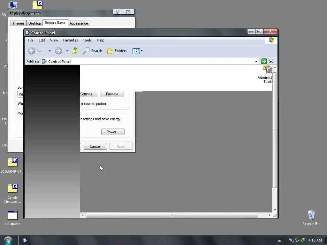
Task: Click horizontal scrollbar left arrow
Action: click(x=83, y=215)
